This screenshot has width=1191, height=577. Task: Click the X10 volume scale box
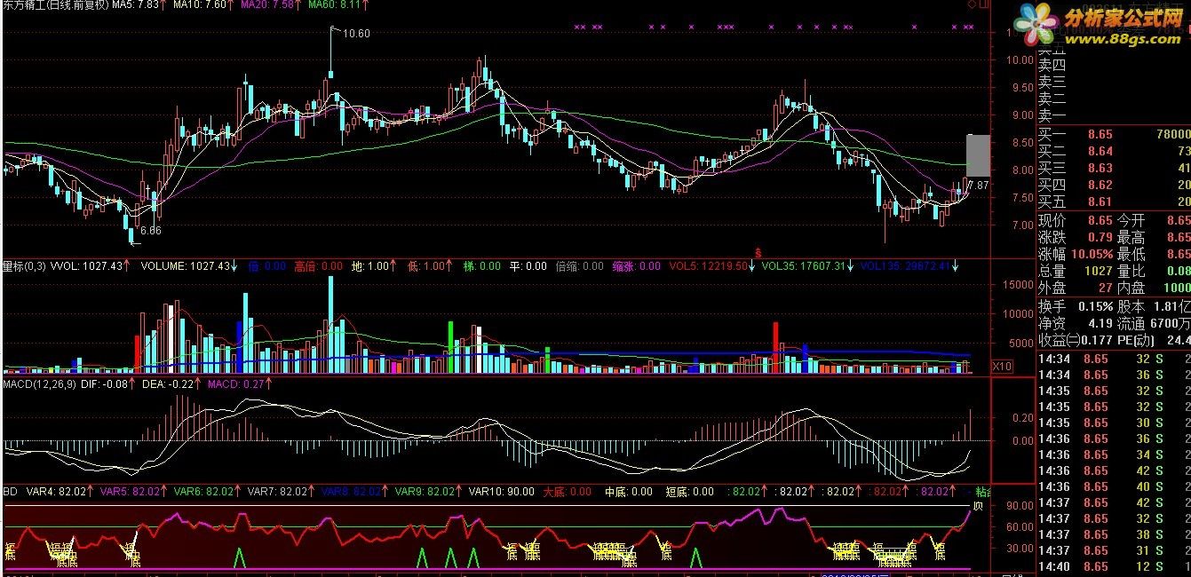1002,367
